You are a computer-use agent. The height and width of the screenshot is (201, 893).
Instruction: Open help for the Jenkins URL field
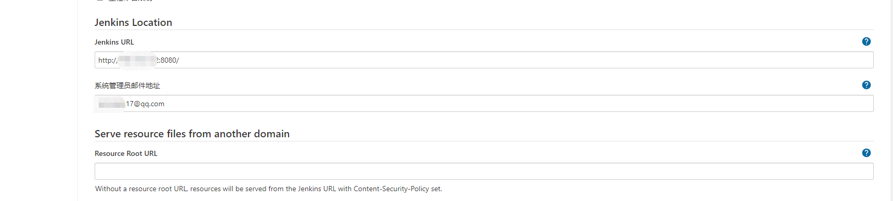click(866, 41)
